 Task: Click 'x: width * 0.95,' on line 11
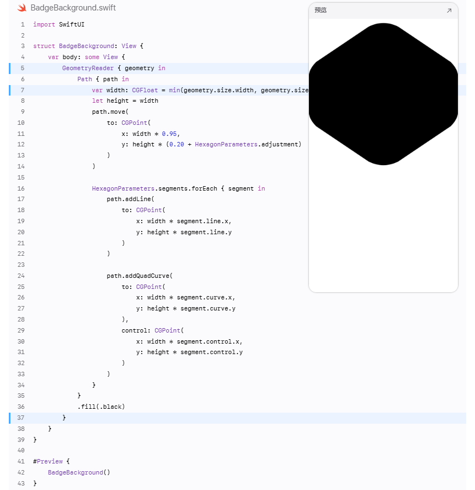151,134
